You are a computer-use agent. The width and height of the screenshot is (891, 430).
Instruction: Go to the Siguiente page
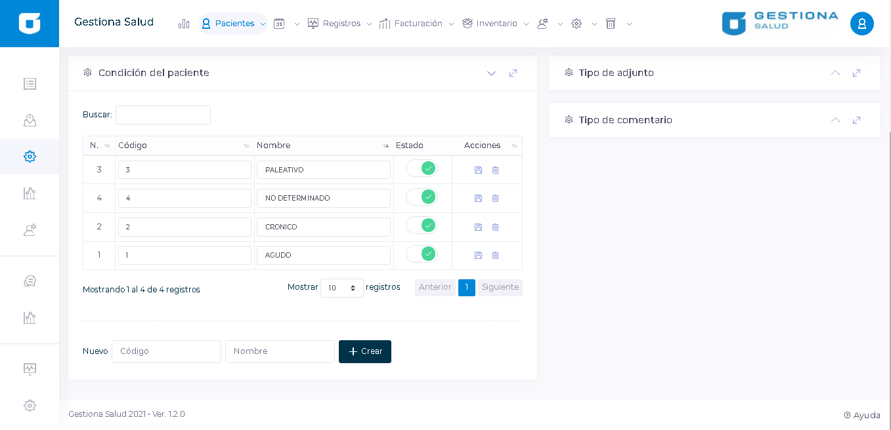pos(500,287)
